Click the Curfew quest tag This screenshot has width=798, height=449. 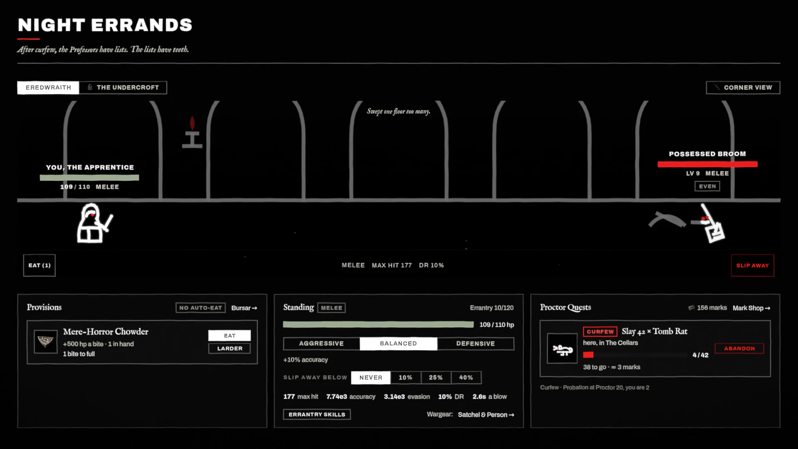600,331
